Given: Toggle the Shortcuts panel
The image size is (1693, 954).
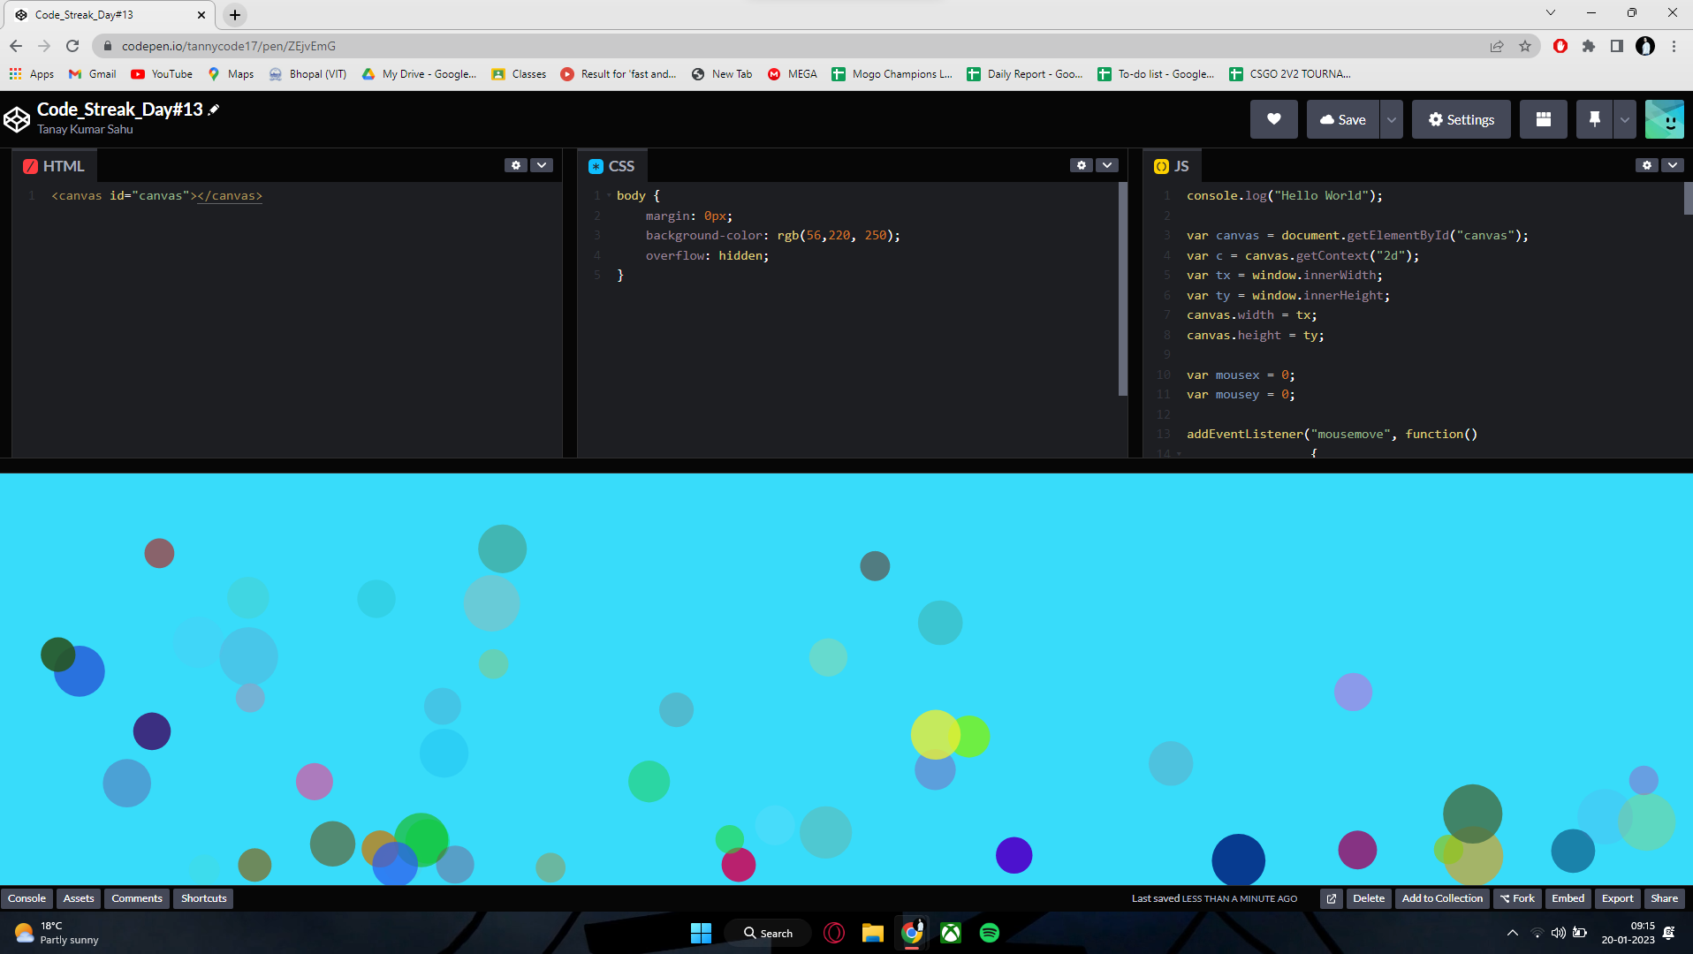Looking at the screenshot, I should pyautogui.click(x=202, y=897).
